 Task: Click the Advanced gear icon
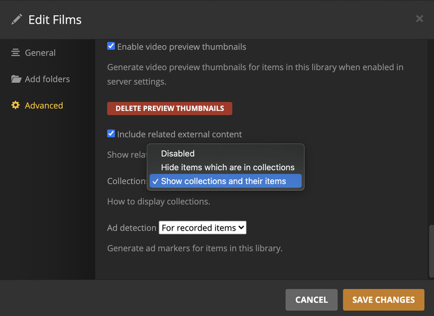[16, 105]
